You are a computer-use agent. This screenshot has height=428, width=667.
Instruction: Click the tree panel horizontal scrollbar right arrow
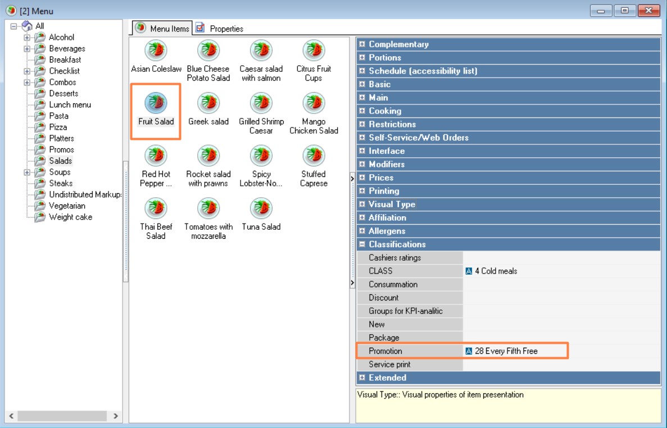point(115,416)
